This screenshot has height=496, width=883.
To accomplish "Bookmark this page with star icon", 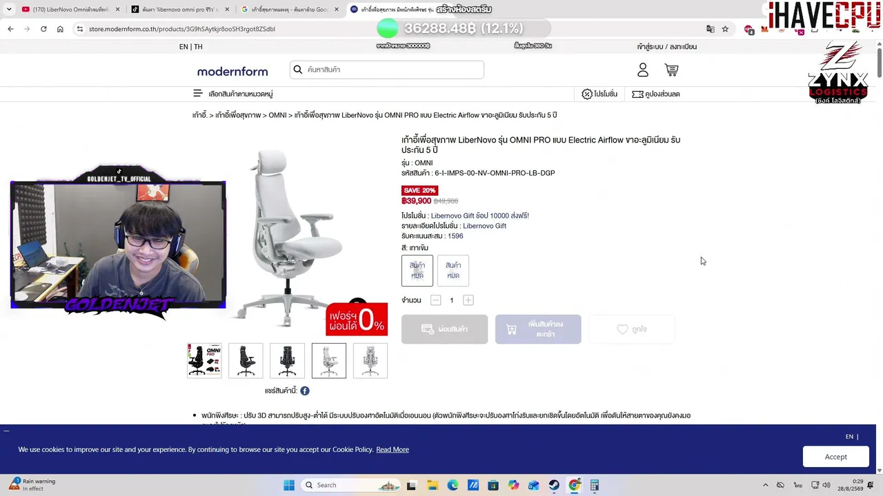I will click(725, 29).
